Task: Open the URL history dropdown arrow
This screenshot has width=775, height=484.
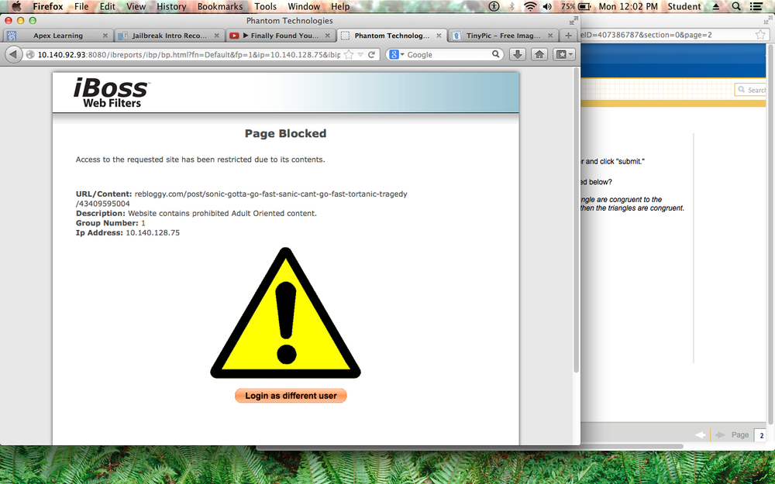Action: (360, 54)
